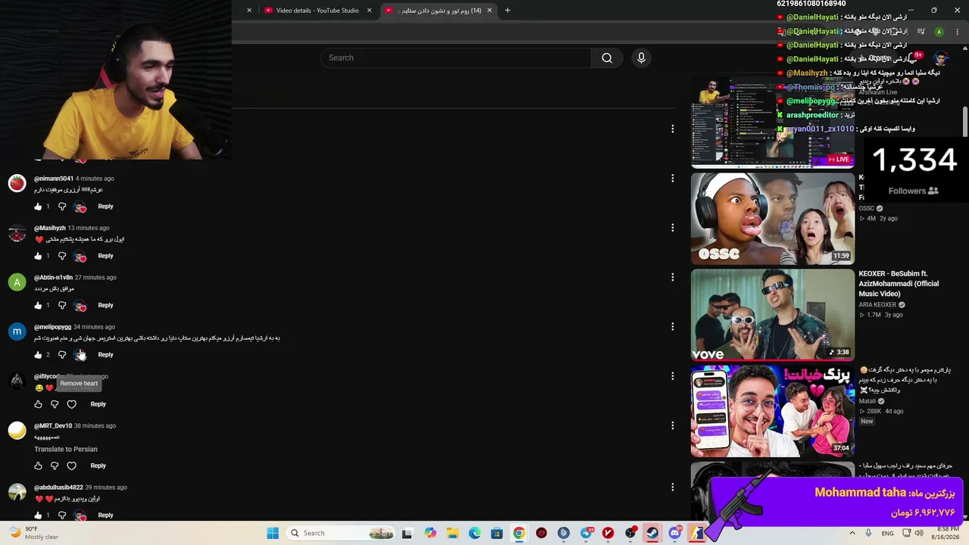The image size is (969, 545).
Task: Open the Chrome profile A icon
Action: coord(939,32)
